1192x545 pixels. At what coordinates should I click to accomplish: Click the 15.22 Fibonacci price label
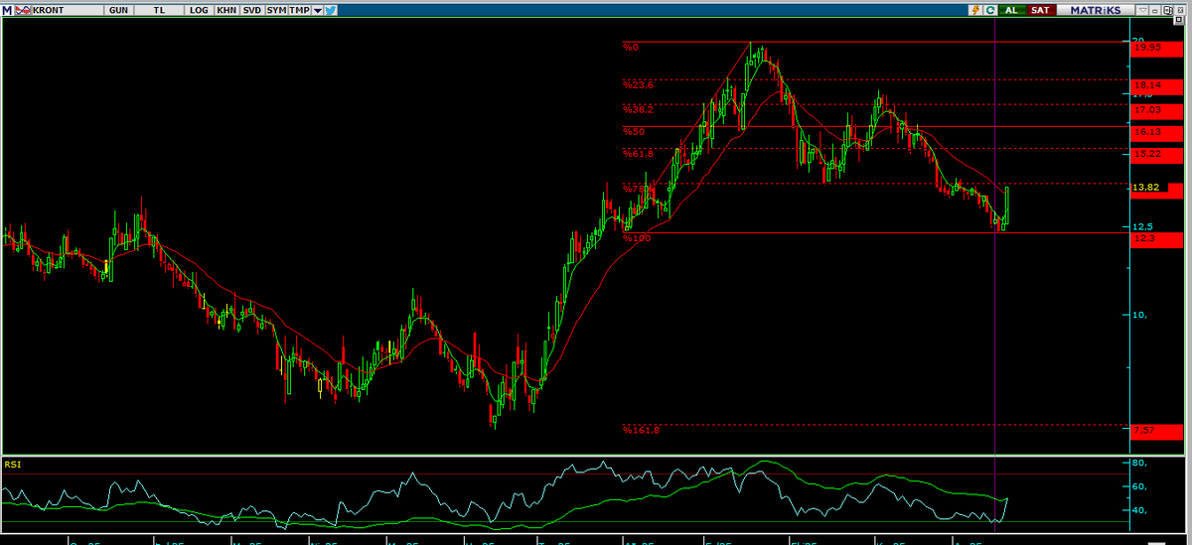1157,154
